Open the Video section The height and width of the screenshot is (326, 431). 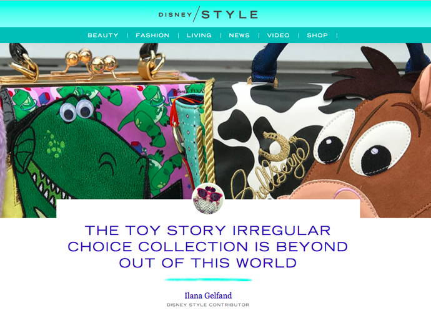click(x=278, y=35)
